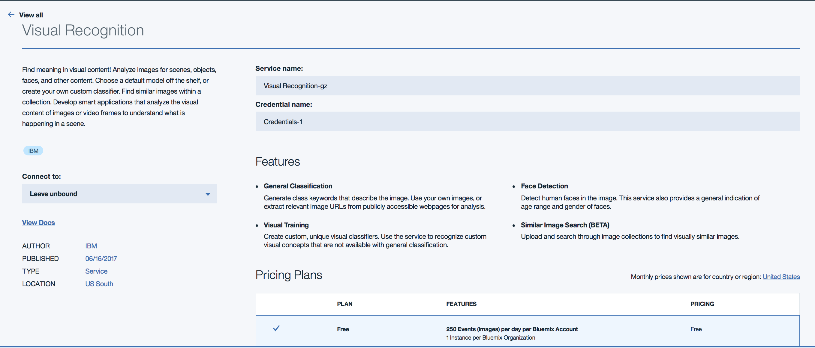Click the Service type value
This screenshot has width=815, height=348.
[x=96, y=271]
